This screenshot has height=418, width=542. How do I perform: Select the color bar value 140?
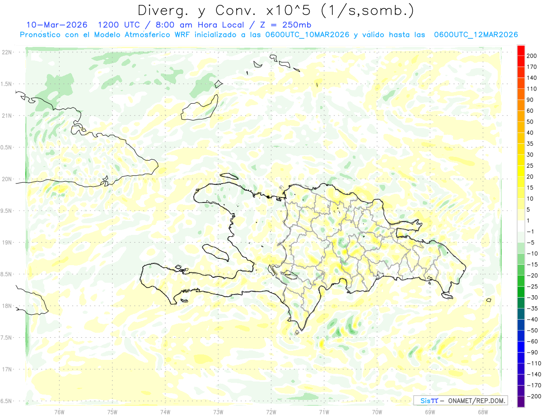click(x=533, y=78)
